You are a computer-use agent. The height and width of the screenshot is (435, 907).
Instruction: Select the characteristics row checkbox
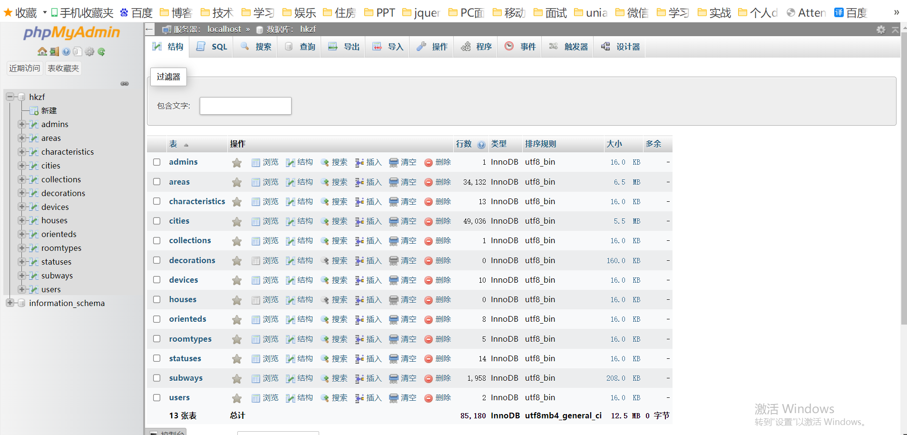point(157,201)
